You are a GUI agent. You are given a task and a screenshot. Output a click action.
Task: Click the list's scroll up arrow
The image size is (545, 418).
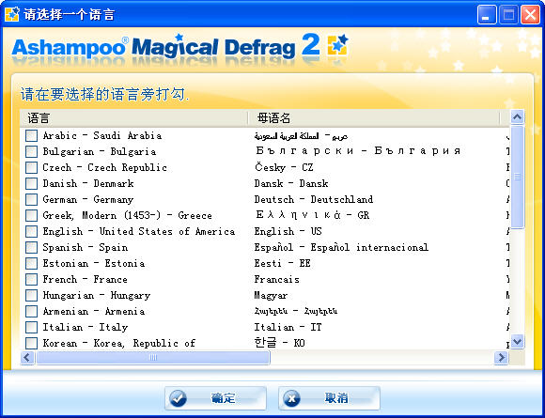tap(517, 117)
